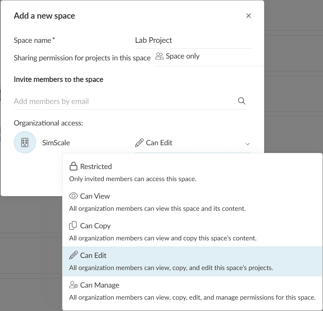
Task: Click the search magnifier icon
Action: click(241, 101)
